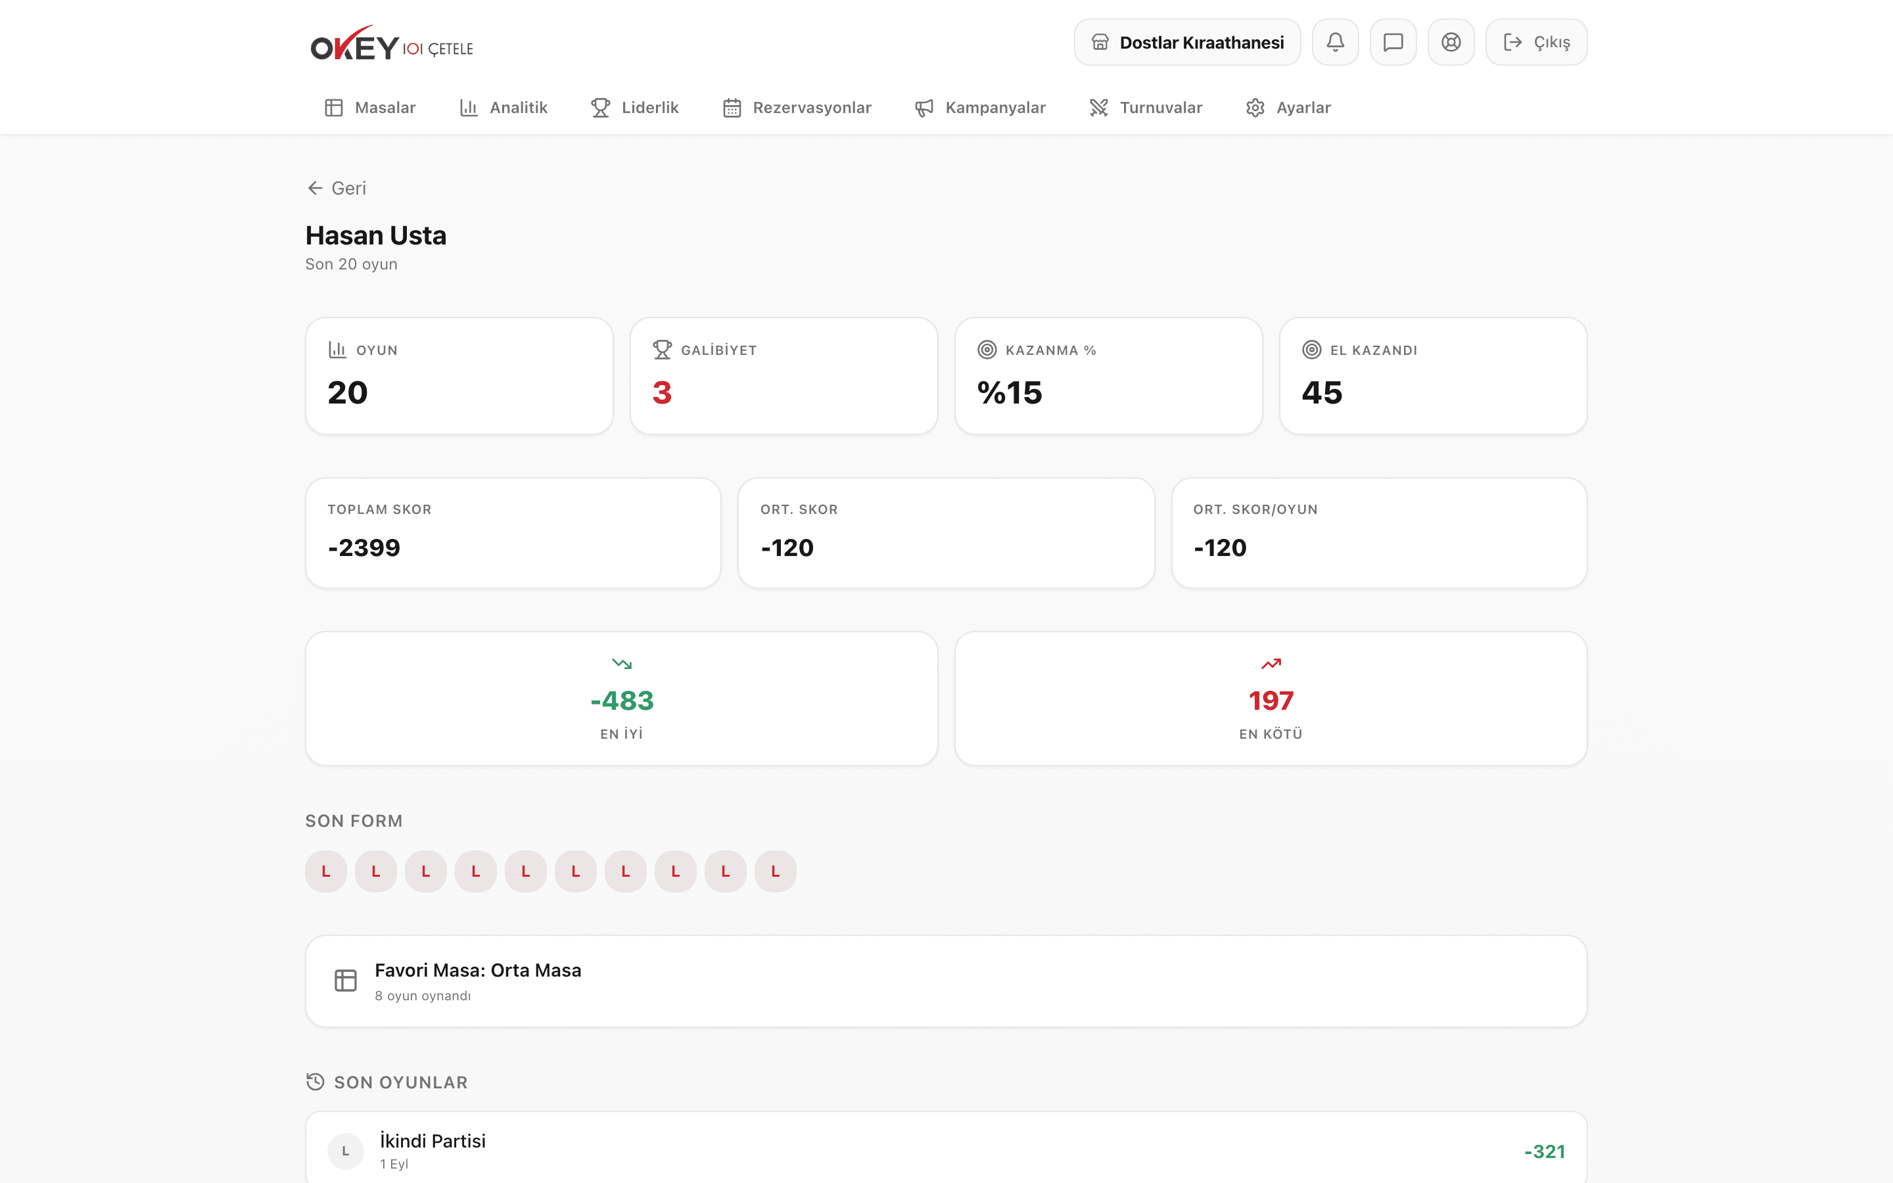Open the messages chat bubble icon
This screenshot has width=1893, height=1183.
1393,42
